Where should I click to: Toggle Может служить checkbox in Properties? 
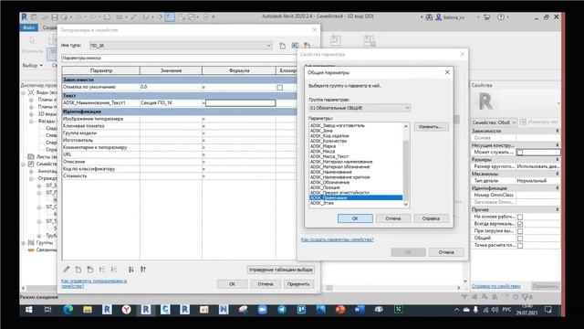tap(520, 153)
